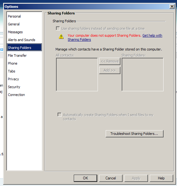177x186 pixels.
Task: Close the Options dialog window
Action: point(172,6)
